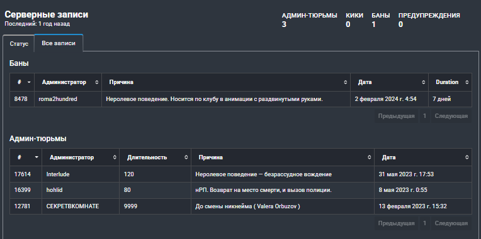
Task: Sort admin-jails by Длительность sort arrows
Action: [186, 157]
